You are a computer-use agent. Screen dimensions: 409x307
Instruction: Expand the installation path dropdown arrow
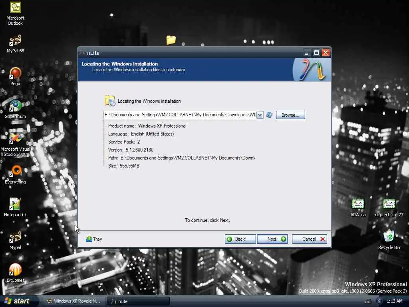coord(260,115)
